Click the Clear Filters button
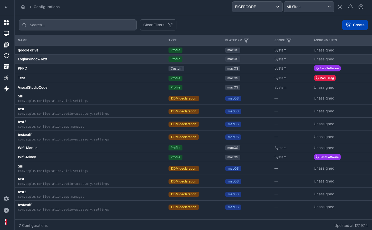The width and height of the screenshot is (372, 230). (158, 25)
